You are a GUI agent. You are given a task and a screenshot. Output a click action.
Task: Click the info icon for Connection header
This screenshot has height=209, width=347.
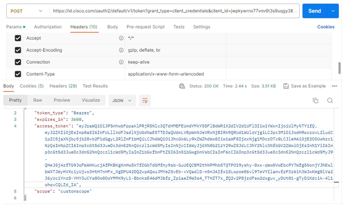(121, 62)
